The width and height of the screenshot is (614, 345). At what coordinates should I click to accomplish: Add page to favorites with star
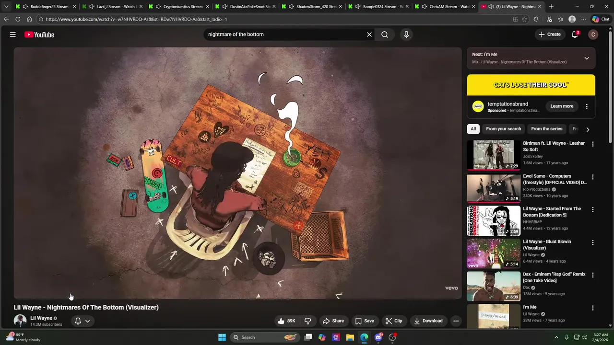pos(525,19)
